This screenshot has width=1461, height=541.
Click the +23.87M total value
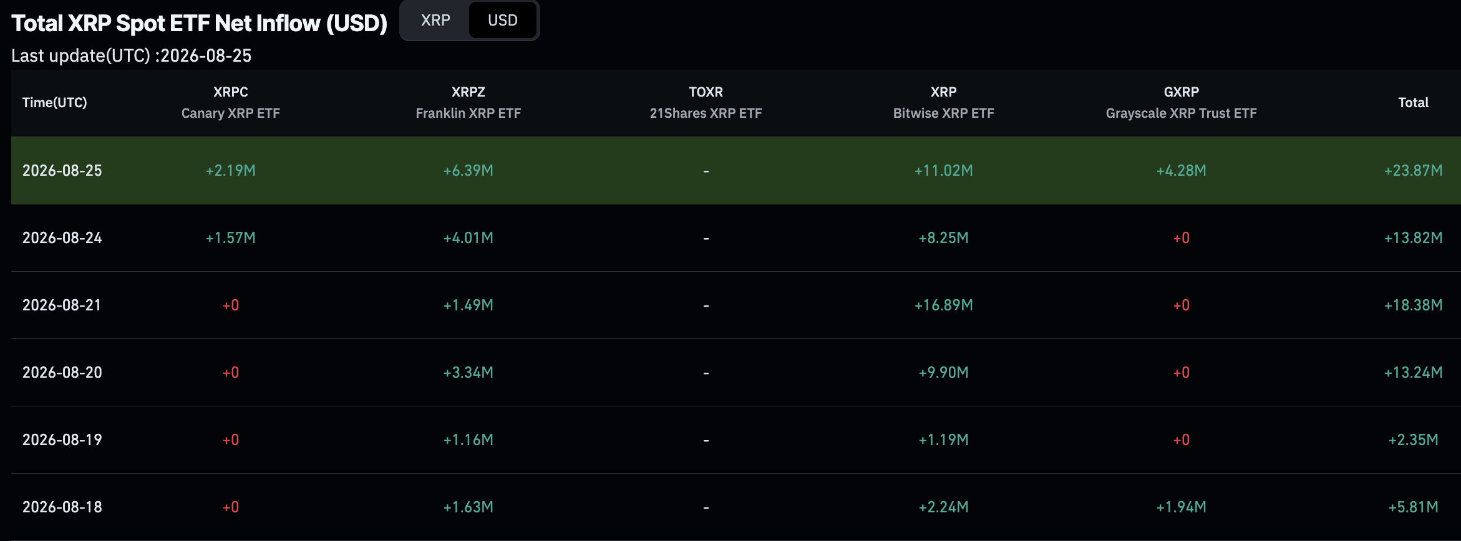(x=1414, y=171)
